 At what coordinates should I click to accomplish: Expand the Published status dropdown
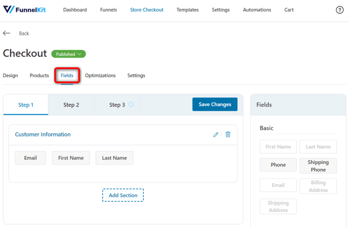[x=68, y=54]
